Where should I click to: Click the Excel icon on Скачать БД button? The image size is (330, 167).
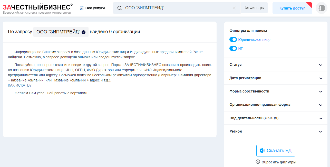(262, 151)
